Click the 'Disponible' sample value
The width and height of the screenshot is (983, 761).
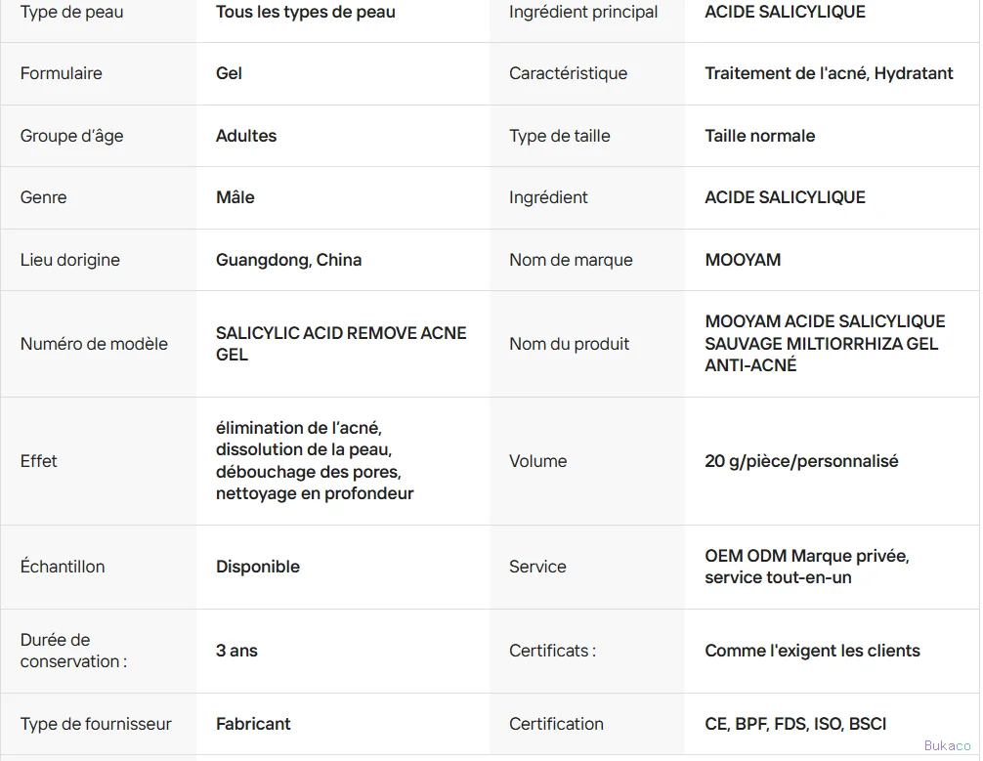pos(258,567)
